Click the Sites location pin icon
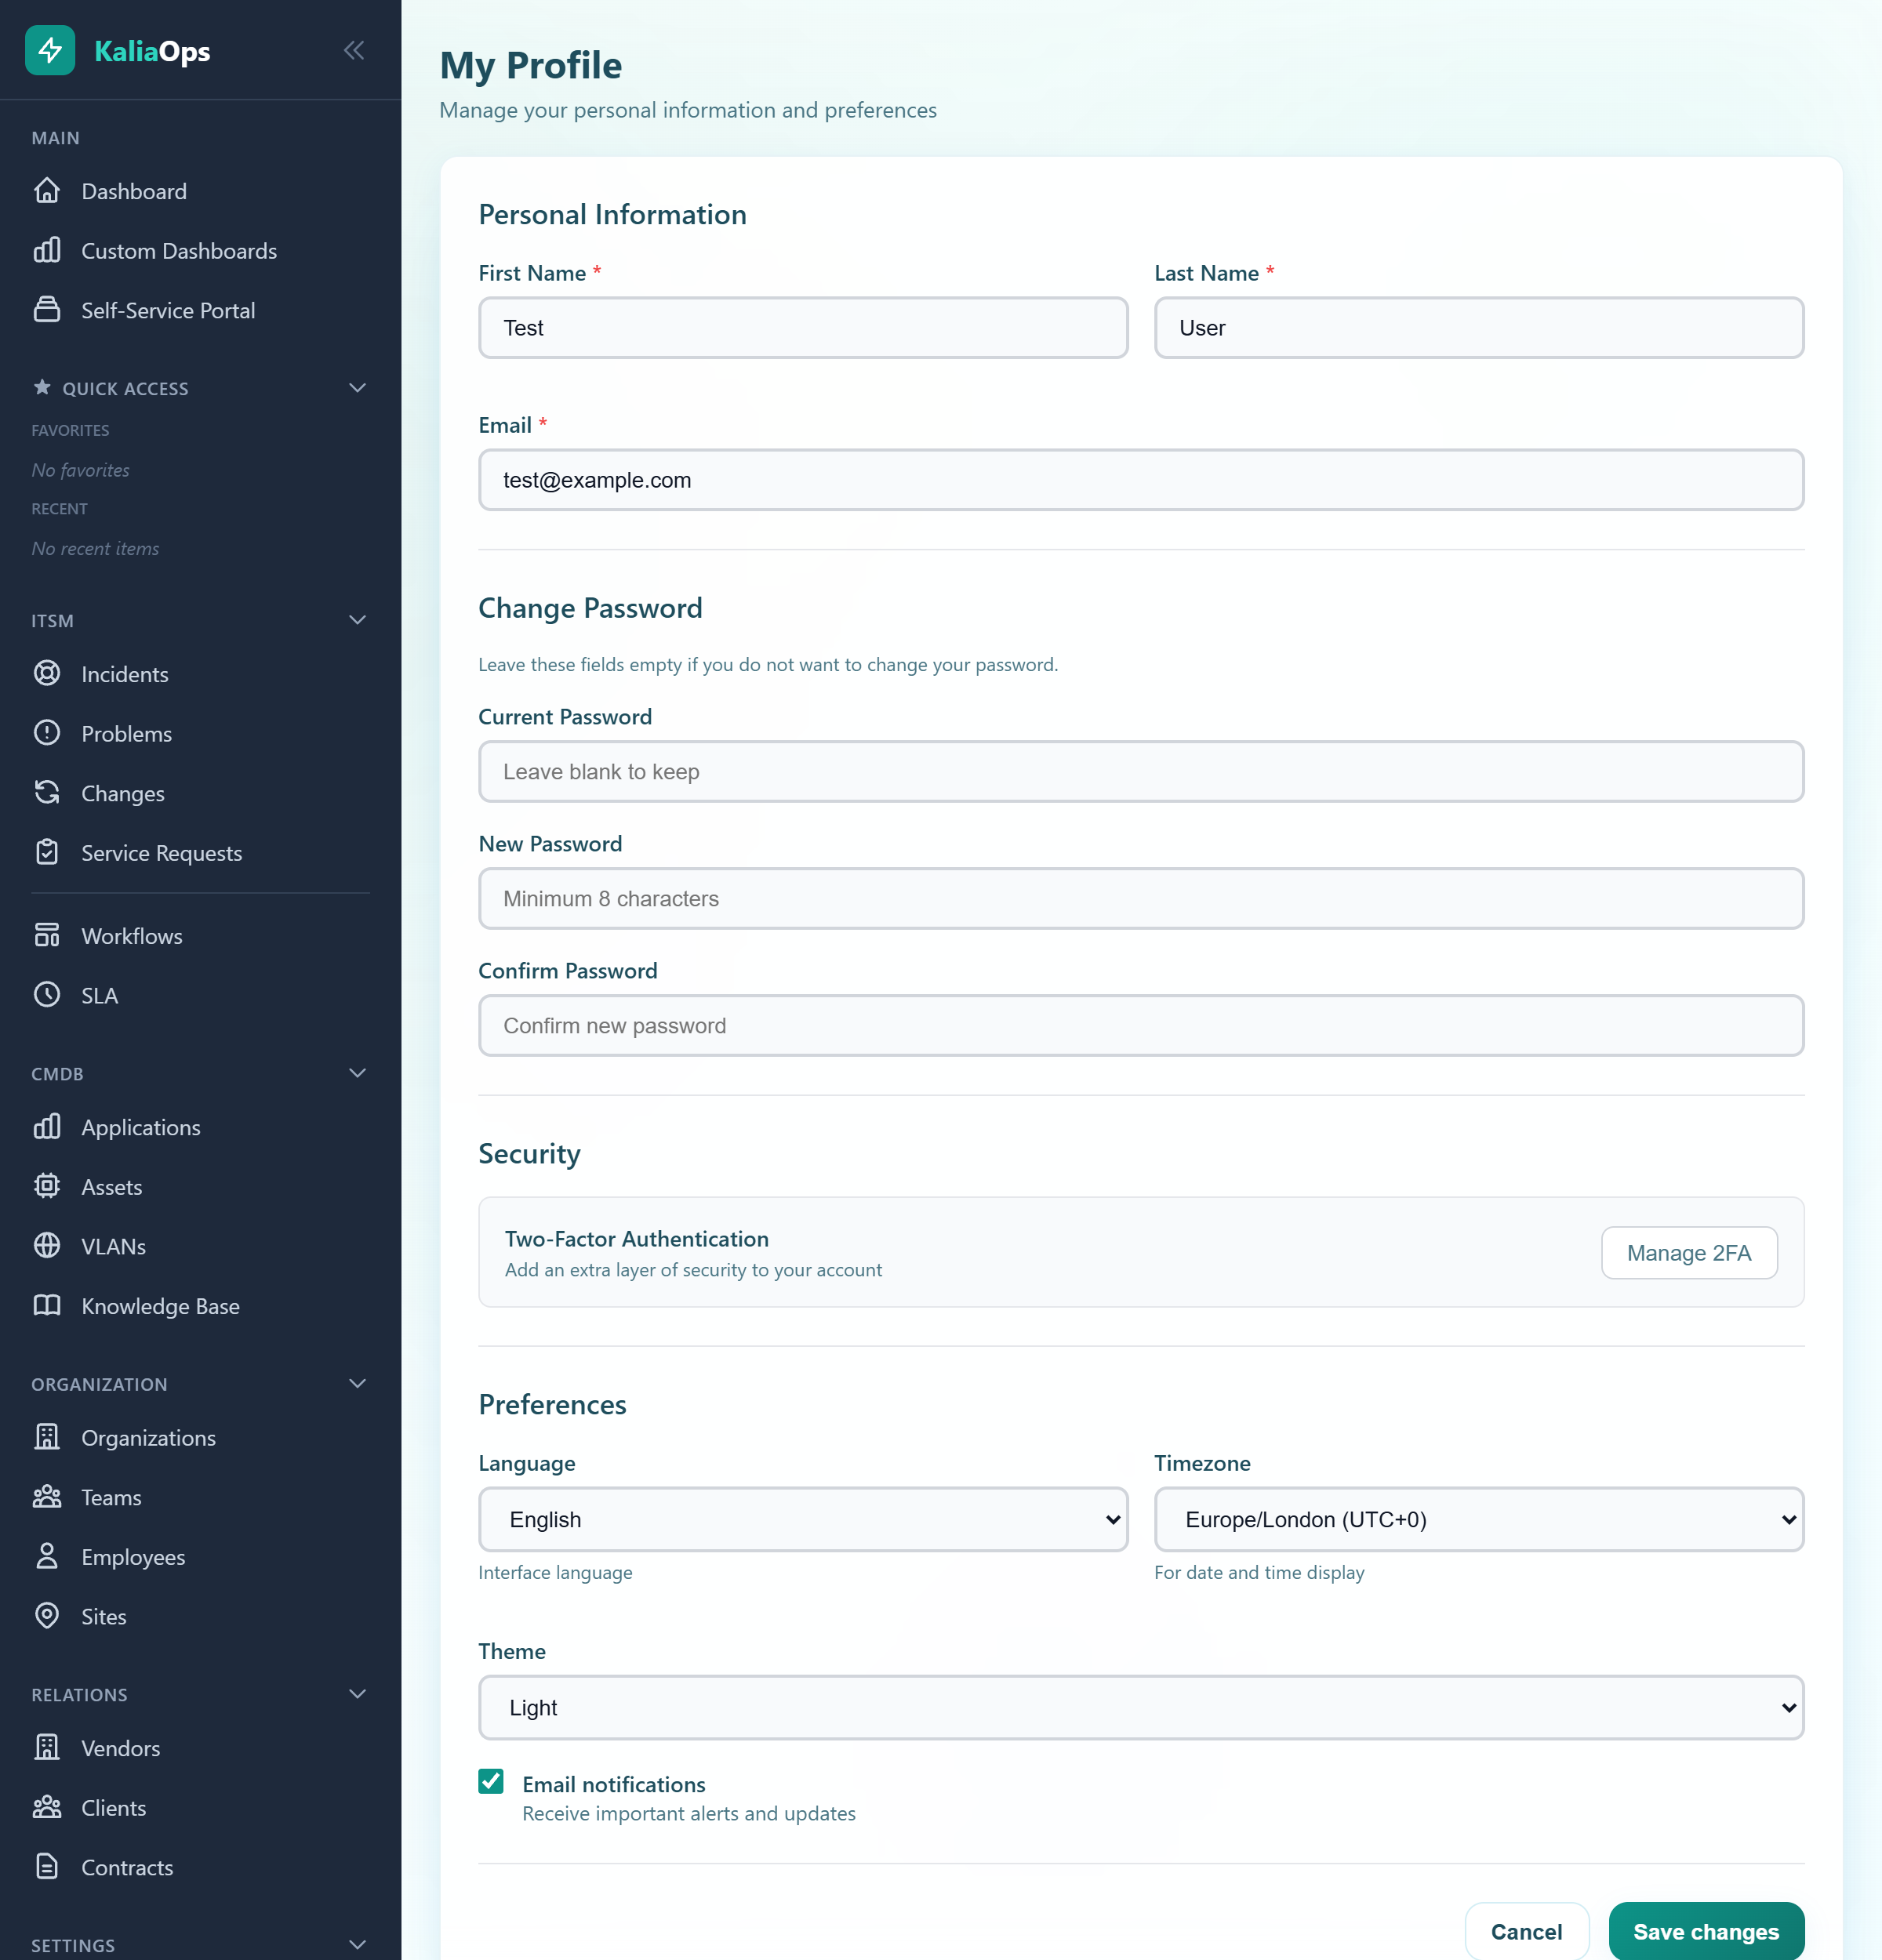Image resolution: width=1882 pixels, height=1960 pixels. tap(48, 1616)
